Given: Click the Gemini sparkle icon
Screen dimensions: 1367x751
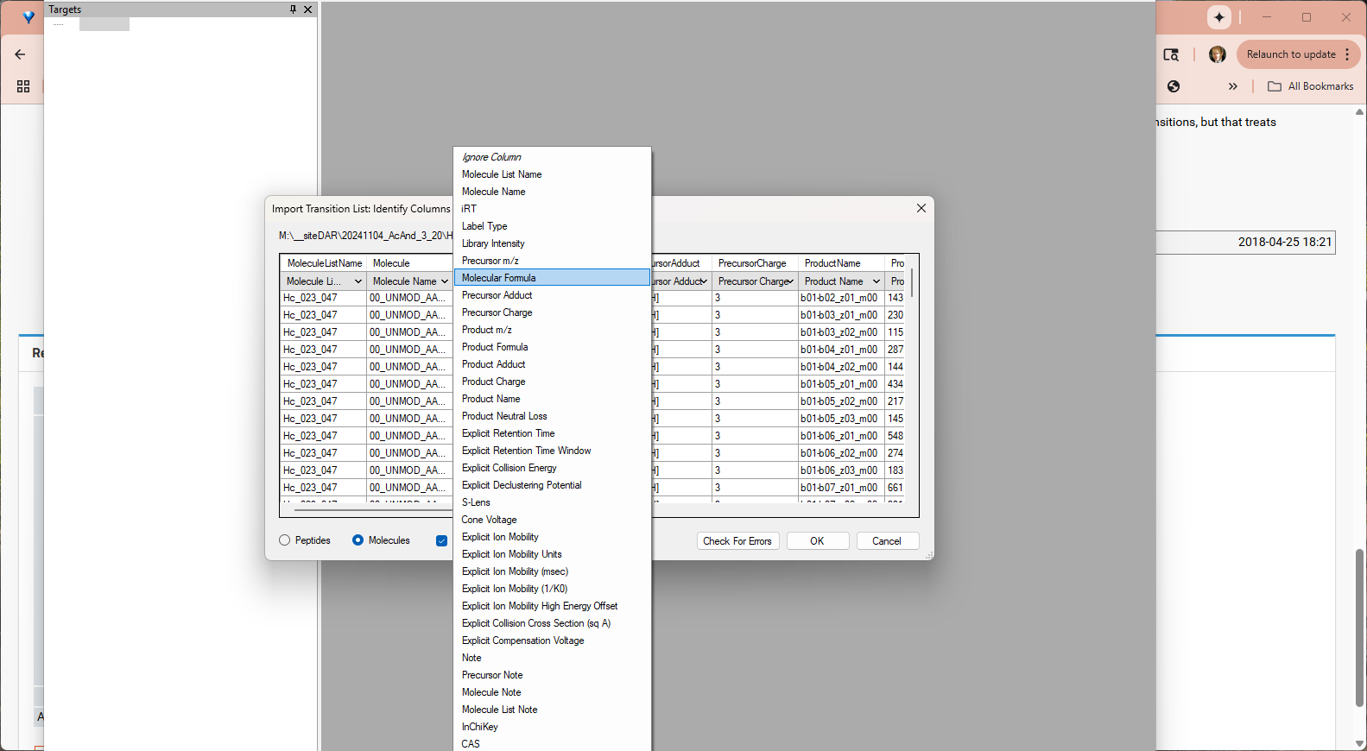Looking at the screenshot, I should click(x=1218, y=17).
